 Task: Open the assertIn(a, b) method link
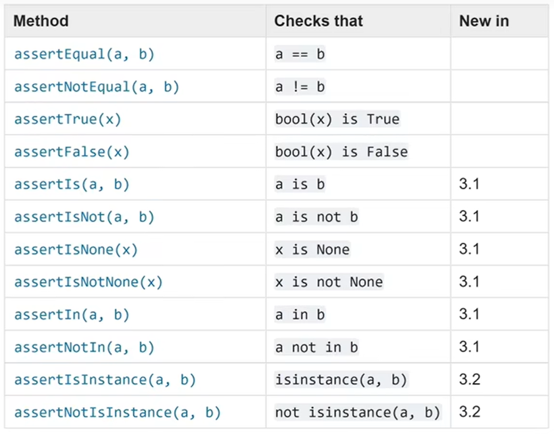pos(72,314)
